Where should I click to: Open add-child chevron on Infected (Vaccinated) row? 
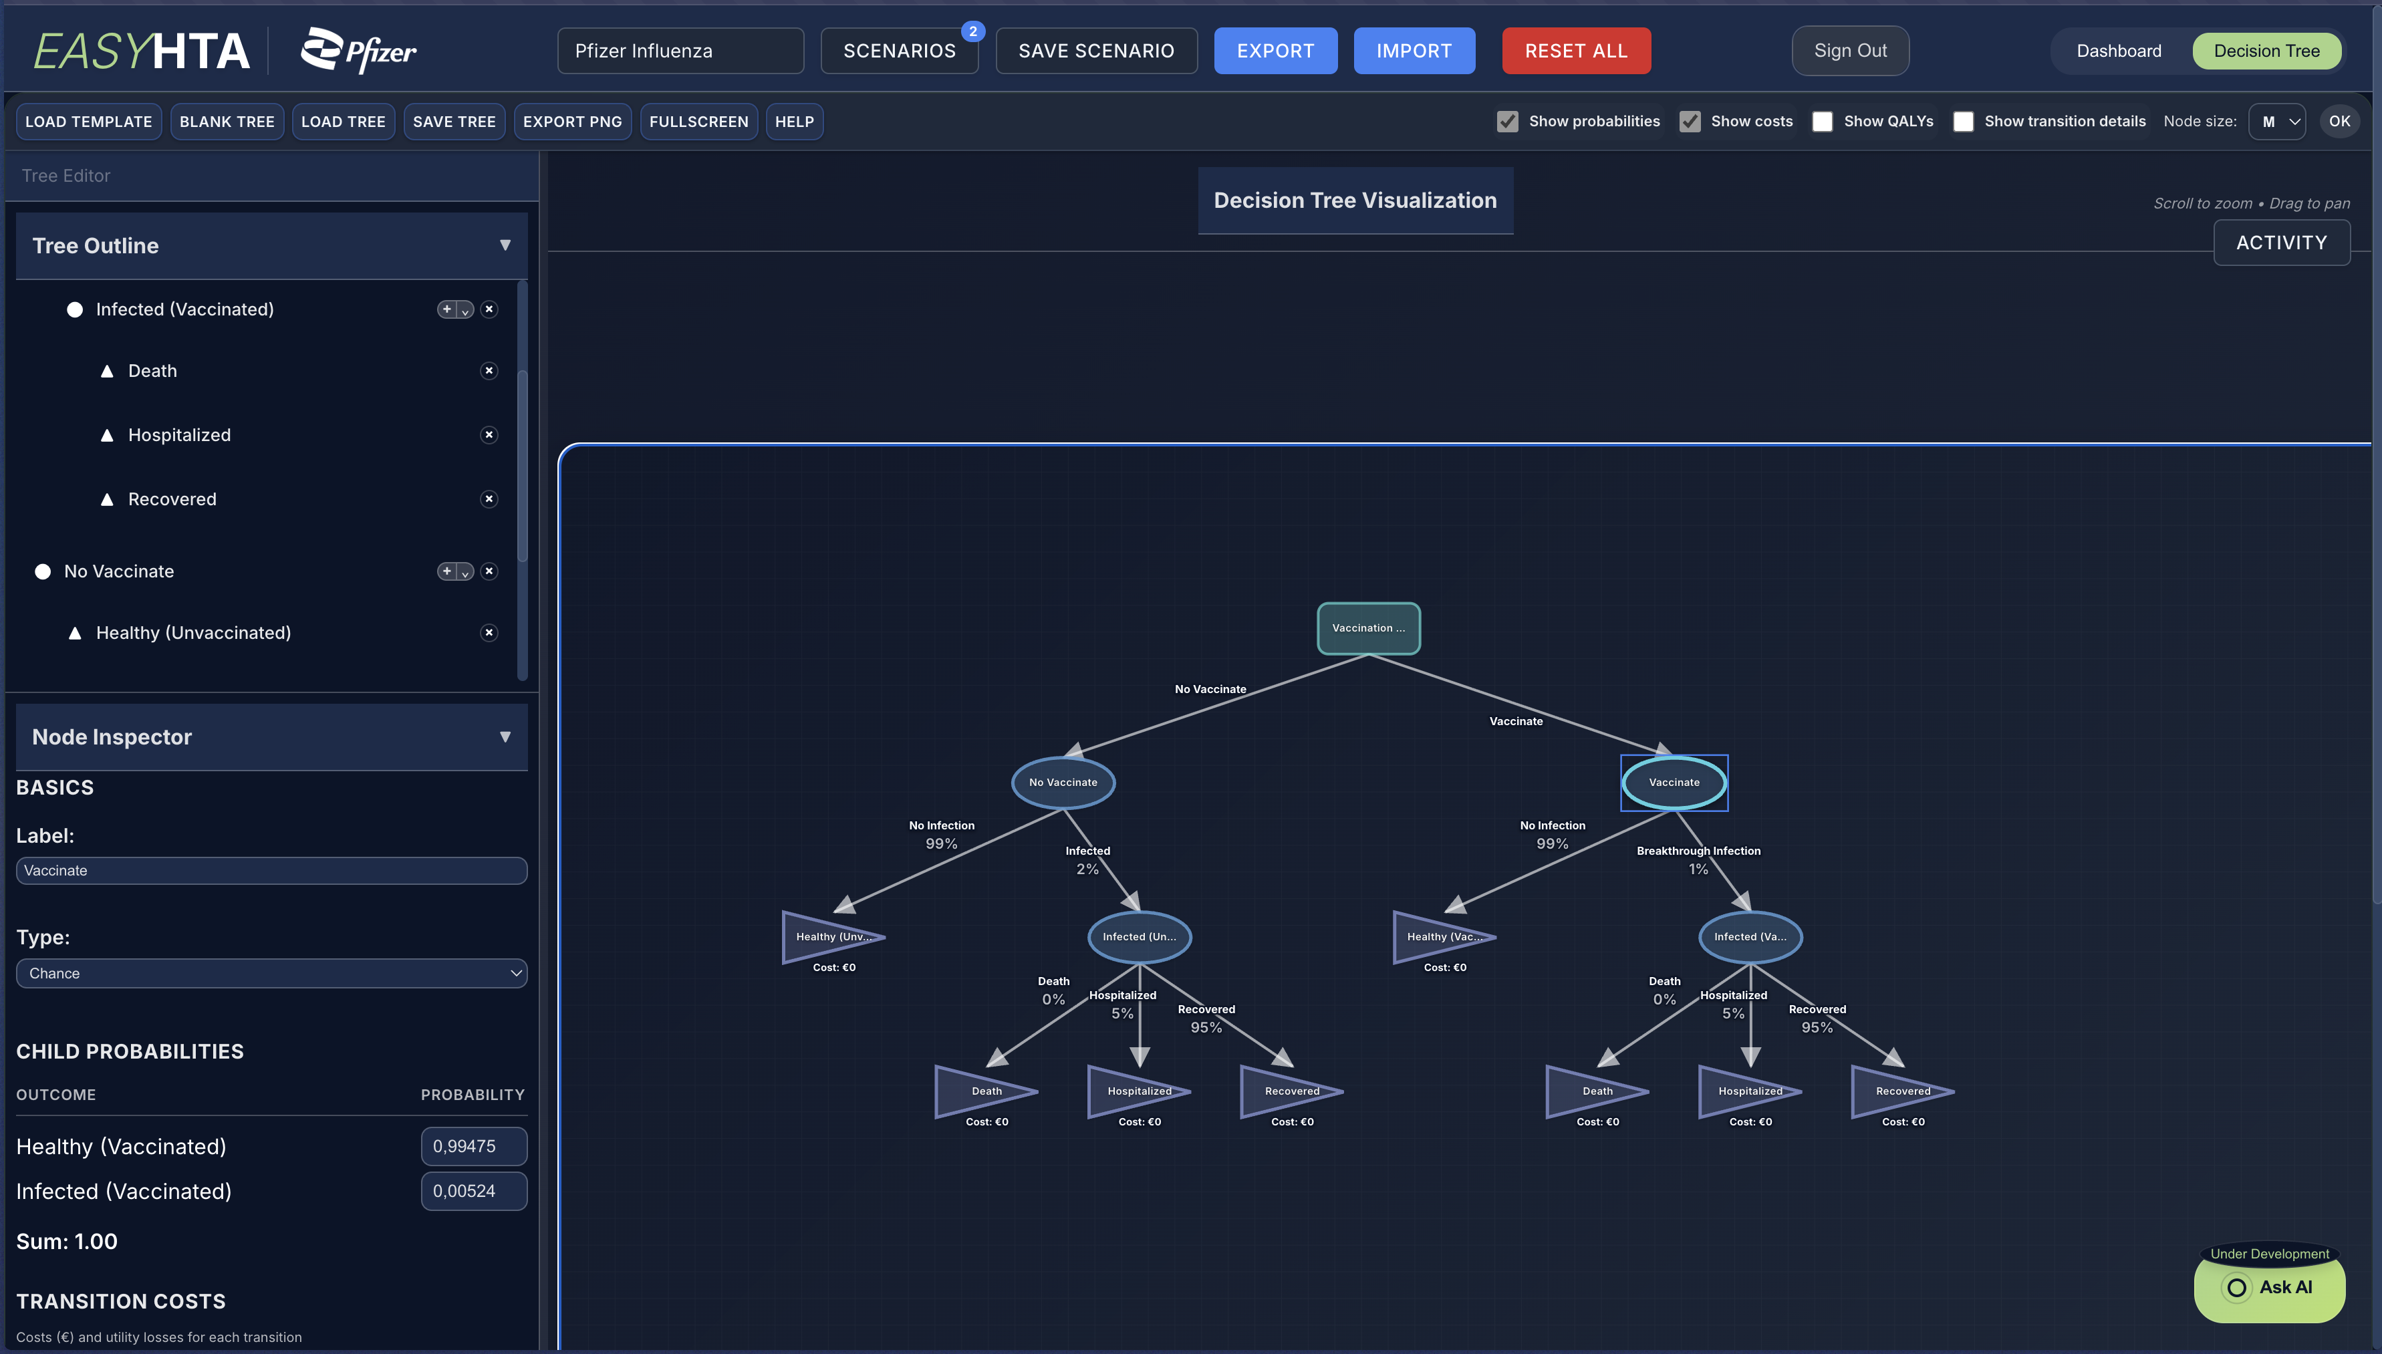point(465,309)
